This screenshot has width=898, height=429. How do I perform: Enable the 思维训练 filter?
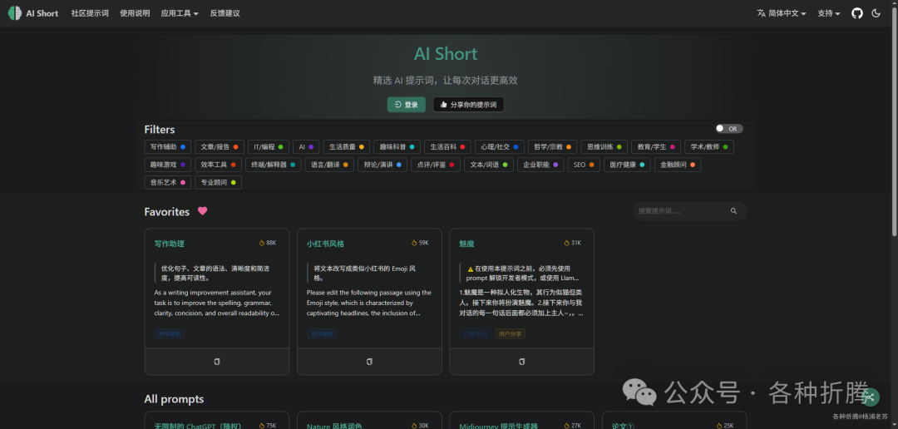(x=604, y=146)
